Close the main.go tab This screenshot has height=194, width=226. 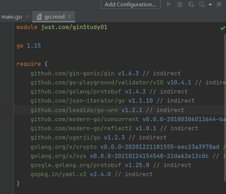click(x=27, y=17)
